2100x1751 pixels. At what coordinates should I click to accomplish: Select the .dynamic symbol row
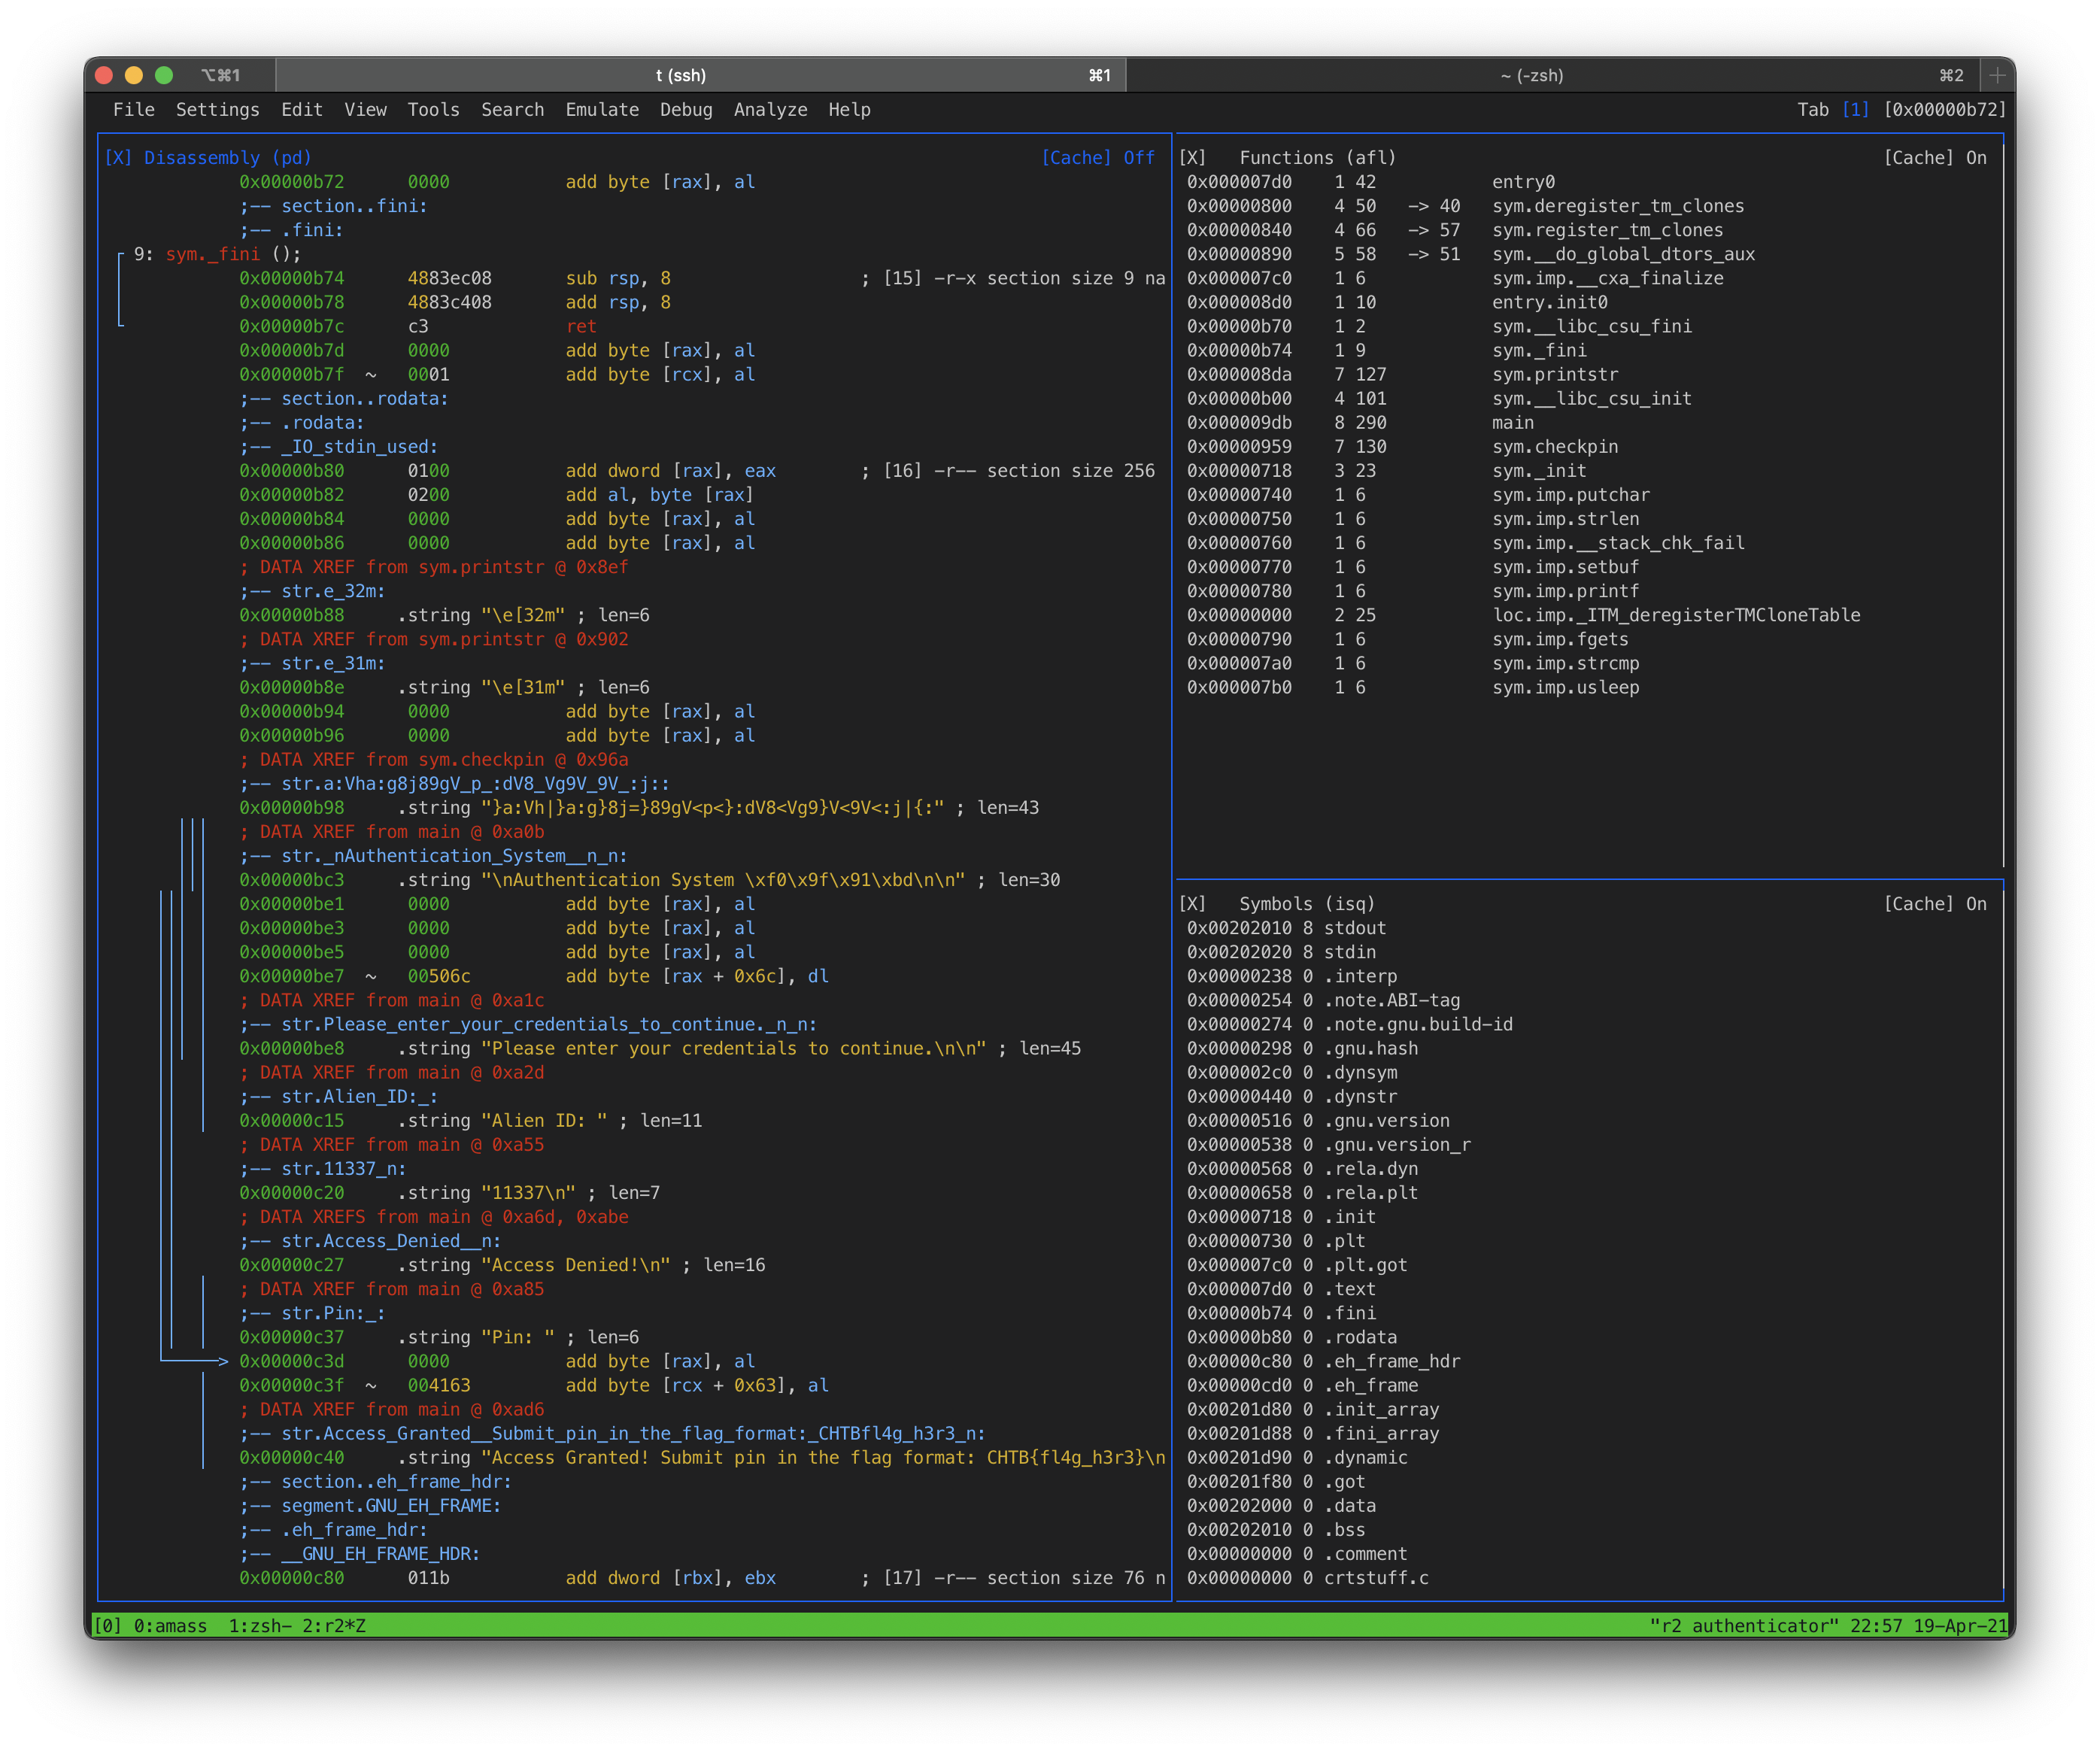pos(1297,1457)
